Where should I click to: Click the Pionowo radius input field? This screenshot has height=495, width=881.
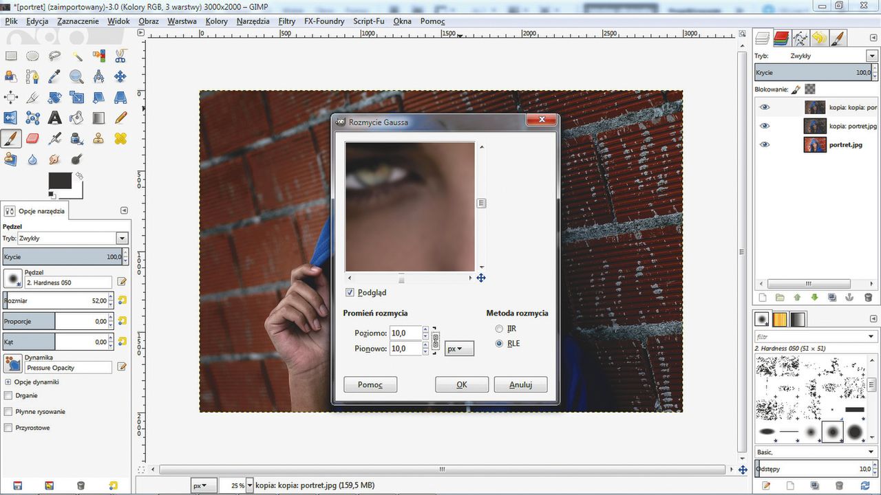coord(405,349)
